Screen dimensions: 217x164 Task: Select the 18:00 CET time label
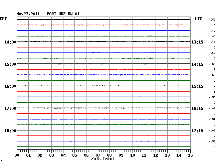10,131
